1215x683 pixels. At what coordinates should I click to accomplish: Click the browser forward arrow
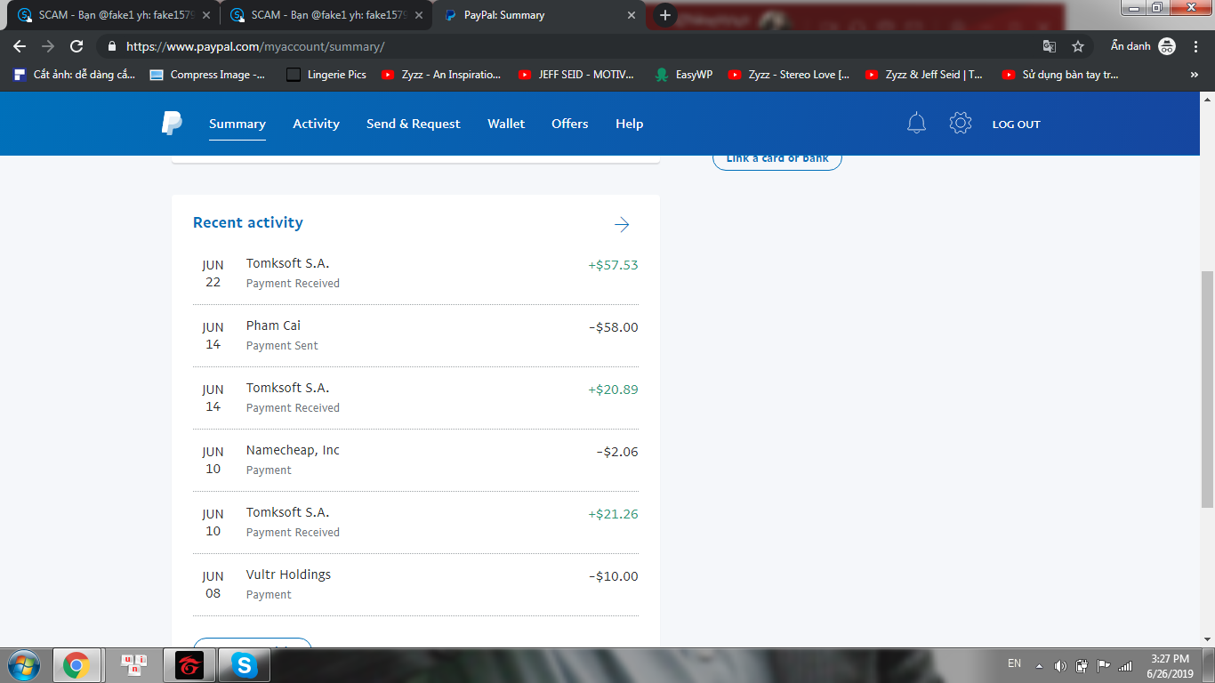(48, 46)
